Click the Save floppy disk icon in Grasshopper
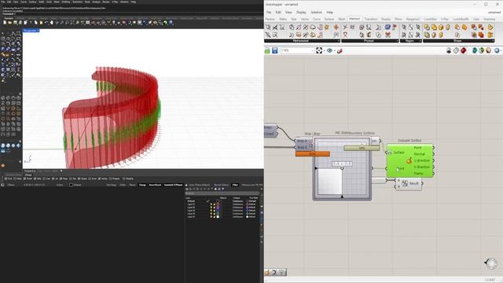 click(274, 50)
